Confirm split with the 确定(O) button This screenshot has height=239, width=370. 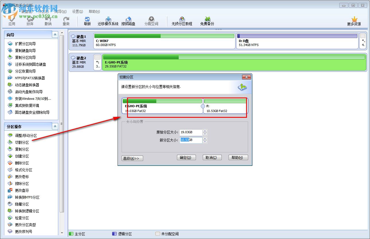click(186, 157)
